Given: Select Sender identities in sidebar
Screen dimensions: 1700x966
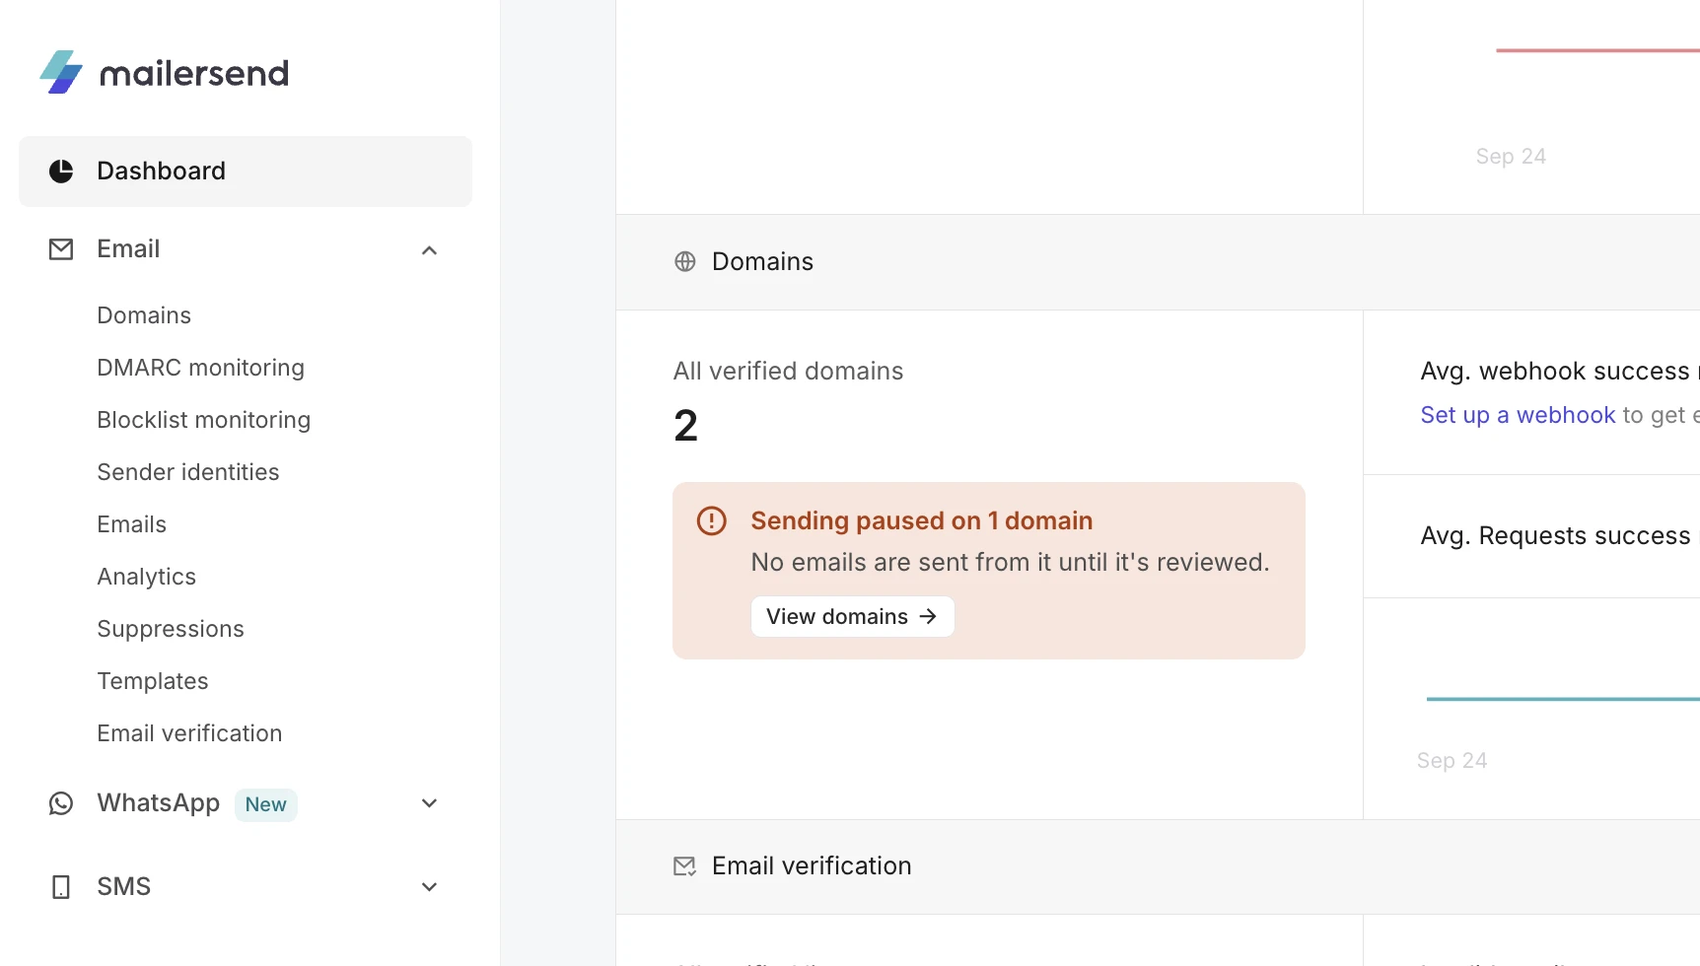Looking at the screenshot, I should pyautogui.click(x=187, y=472).
